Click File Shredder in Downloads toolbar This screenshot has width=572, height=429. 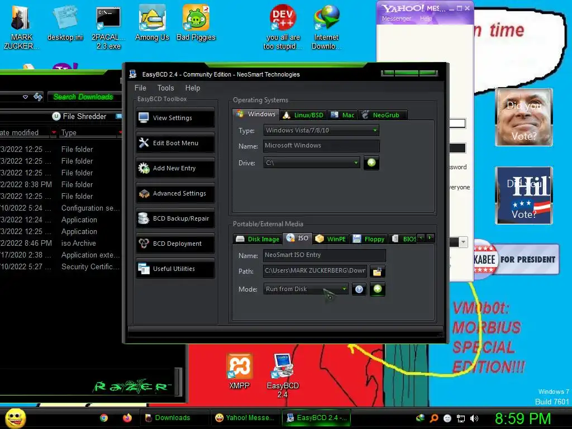79,116
